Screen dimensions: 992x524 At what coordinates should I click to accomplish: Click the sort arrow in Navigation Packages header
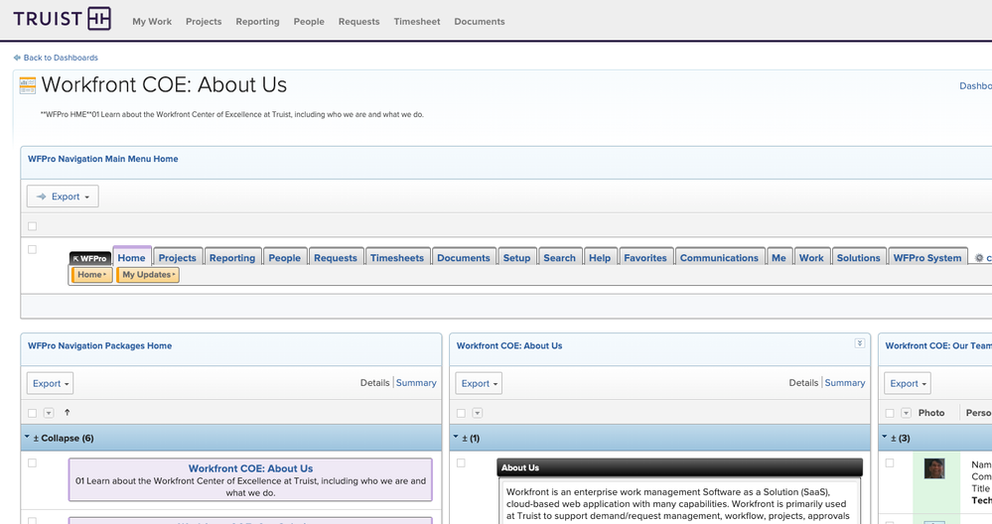pyautogui.click(x=68, y=413)
